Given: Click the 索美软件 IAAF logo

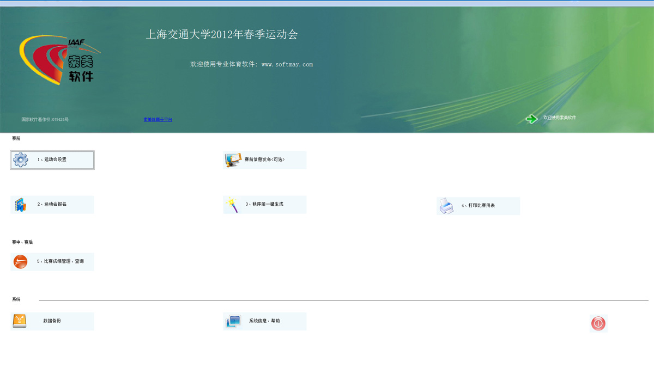Looking at the screenshot, I should pos(60,60).
